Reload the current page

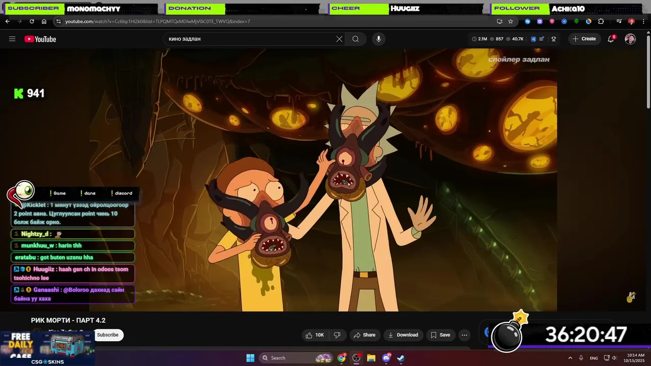coord(32,21)
